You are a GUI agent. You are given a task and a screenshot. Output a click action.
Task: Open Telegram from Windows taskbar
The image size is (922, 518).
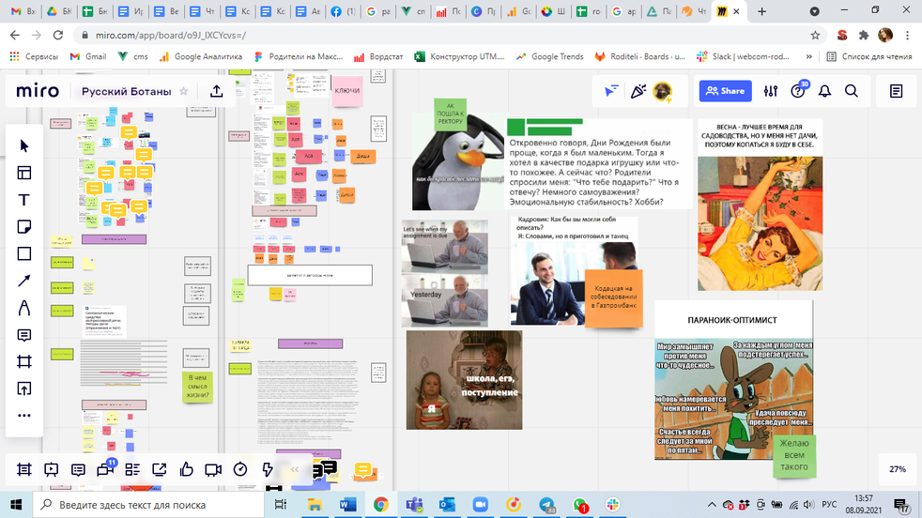546,505
